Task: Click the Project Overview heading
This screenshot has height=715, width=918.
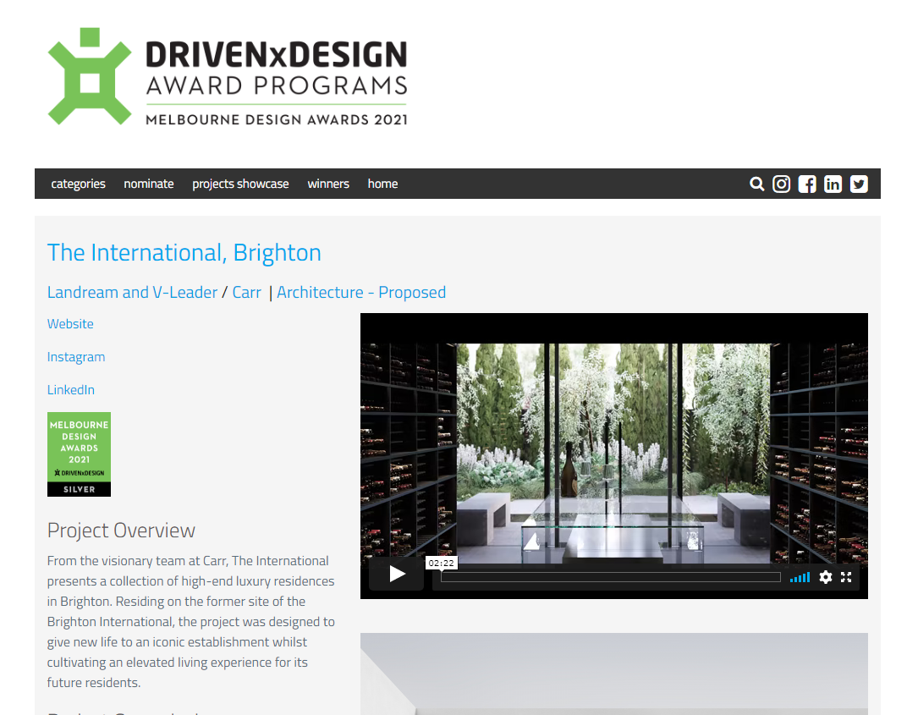Action: pos(121,530)
